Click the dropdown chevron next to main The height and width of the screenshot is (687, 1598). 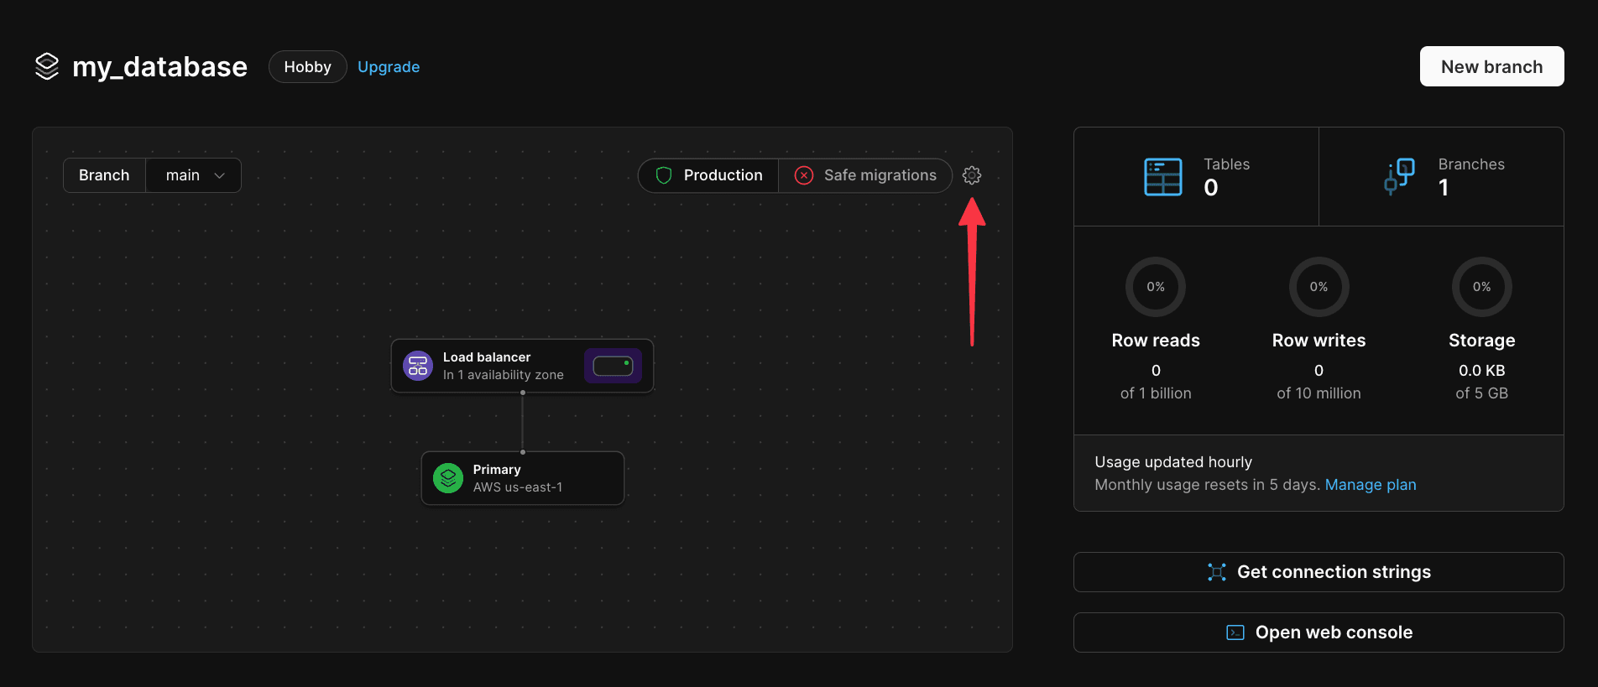pyautogui.click(x=220, y=175)
